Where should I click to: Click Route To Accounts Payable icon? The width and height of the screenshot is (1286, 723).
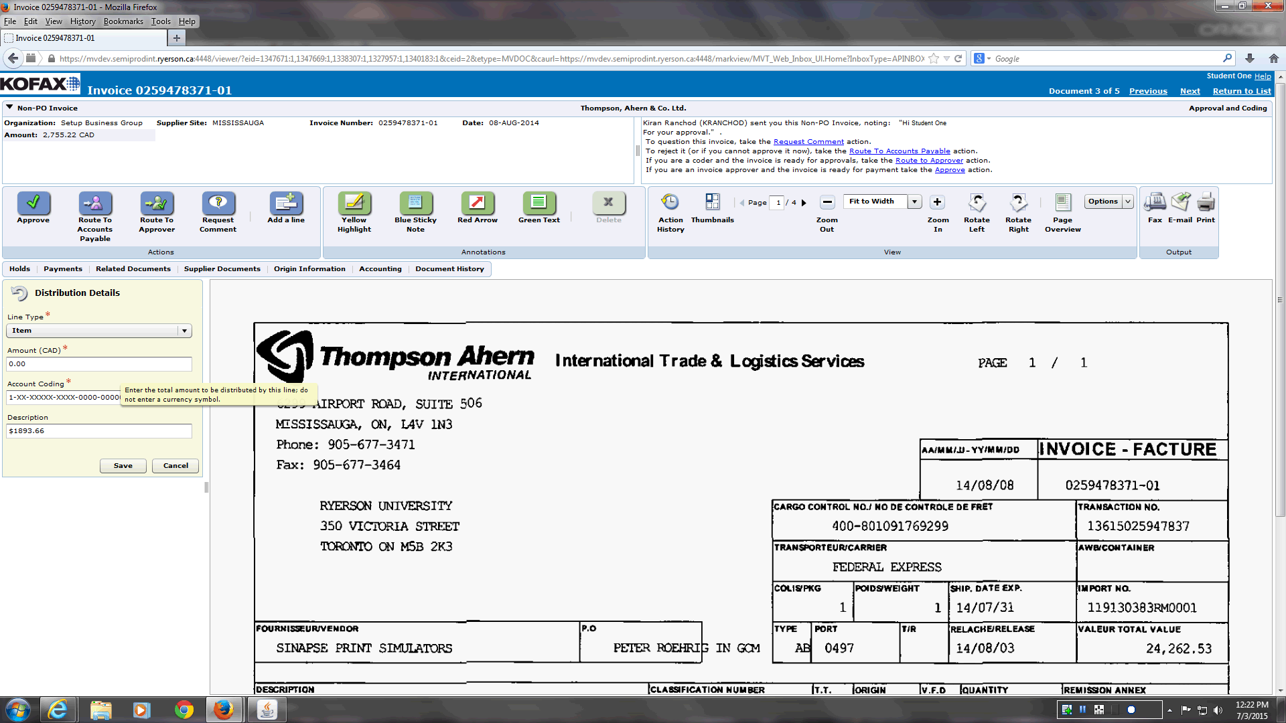pos(94,202)
